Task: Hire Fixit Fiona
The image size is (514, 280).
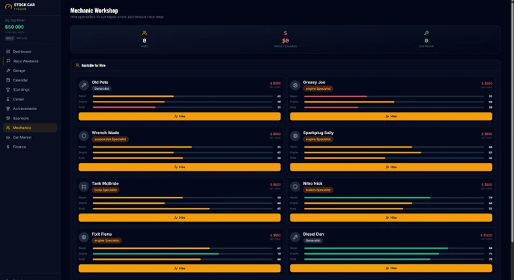Action: (x=179, y=268)
